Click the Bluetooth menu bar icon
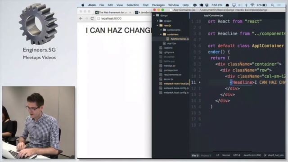This screenshot has height=162, width=288. [246, 5]
